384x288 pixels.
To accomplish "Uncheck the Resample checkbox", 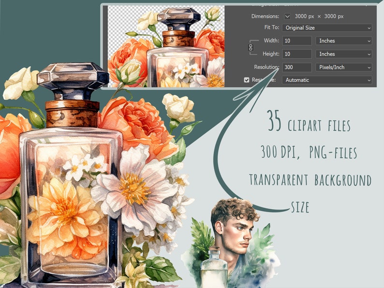I will coord(247,80).
